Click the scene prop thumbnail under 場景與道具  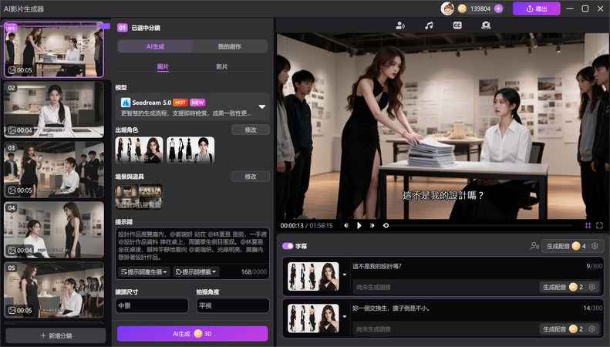(x=139, y=197)
